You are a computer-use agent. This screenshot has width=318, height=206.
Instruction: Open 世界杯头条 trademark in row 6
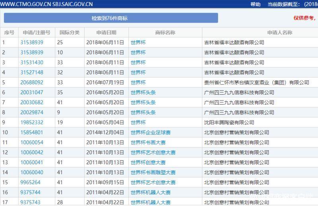tap(143, 93)
